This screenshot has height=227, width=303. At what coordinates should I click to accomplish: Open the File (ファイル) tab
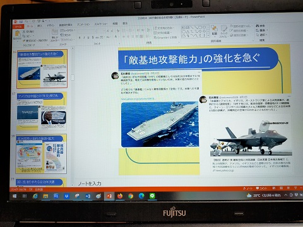click(x=18, y=26)
